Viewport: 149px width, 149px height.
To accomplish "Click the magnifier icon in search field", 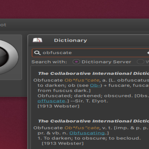I will pyautogui.click(x=37, y=53).
